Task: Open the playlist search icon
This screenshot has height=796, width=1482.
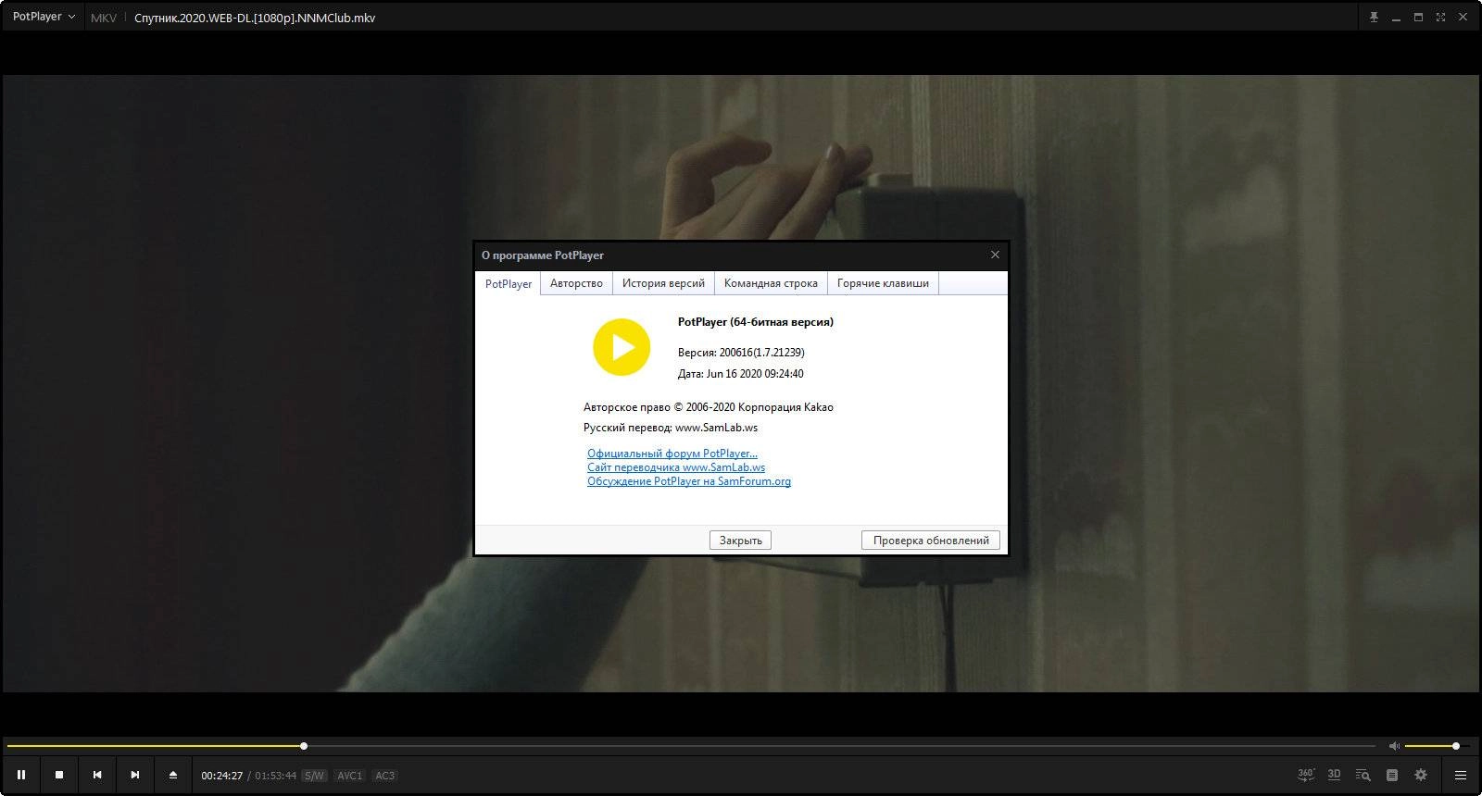Action: (1363, 775)
